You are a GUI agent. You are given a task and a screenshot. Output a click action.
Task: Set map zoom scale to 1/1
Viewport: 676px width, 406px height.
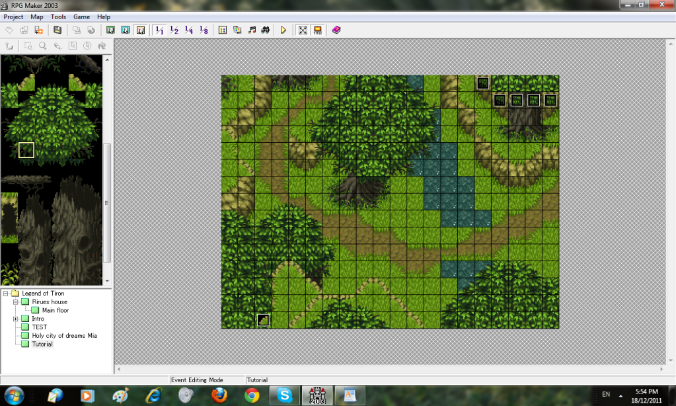159,30
